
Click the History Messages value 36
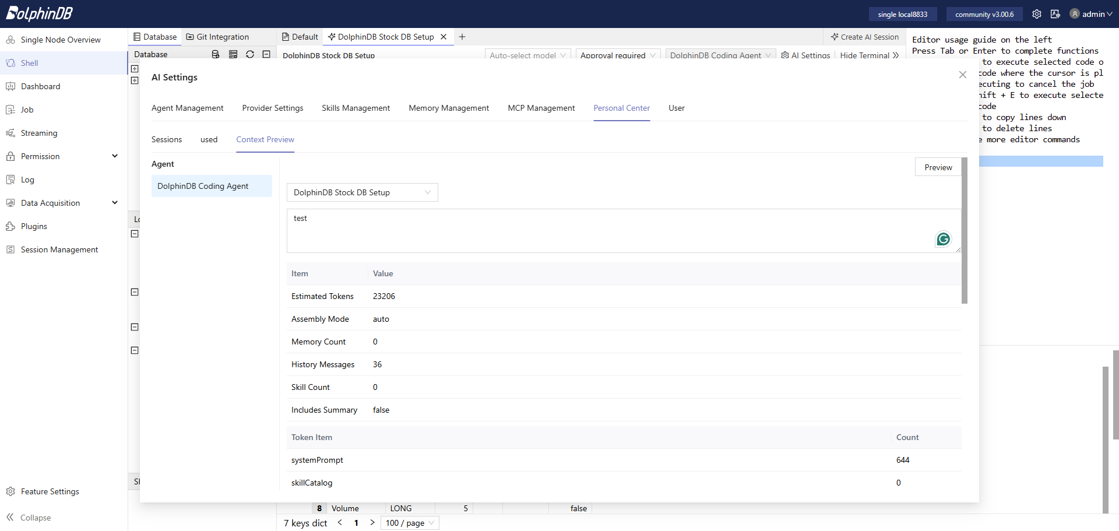point(378,364)
